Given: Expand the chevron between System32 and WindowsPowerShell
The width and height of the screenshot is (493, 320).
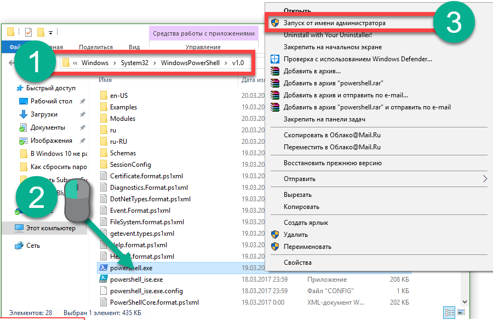Looking at the screenshot, I should (154, 63).
